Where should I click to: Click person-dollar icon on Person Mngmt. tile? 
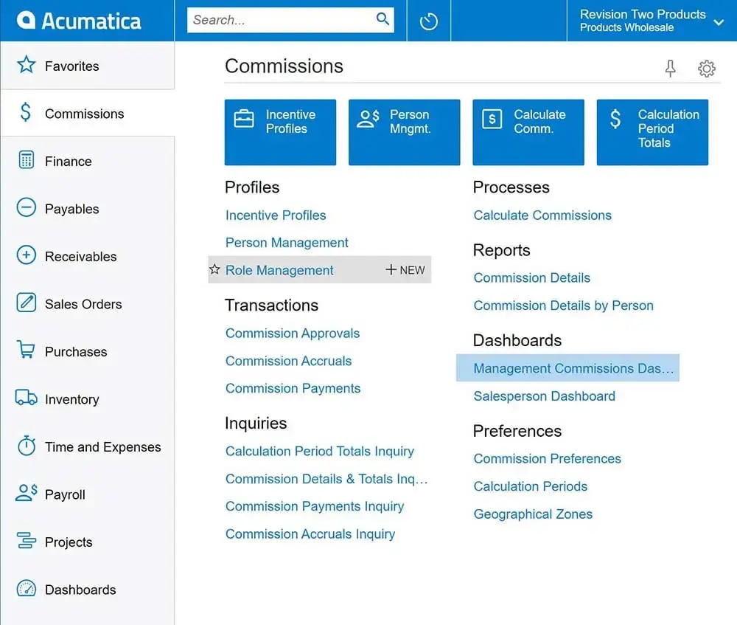coord(368,119)
